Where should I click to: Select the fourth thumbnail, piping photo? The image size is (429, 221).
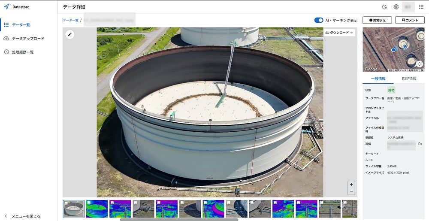tap(143, 209)
